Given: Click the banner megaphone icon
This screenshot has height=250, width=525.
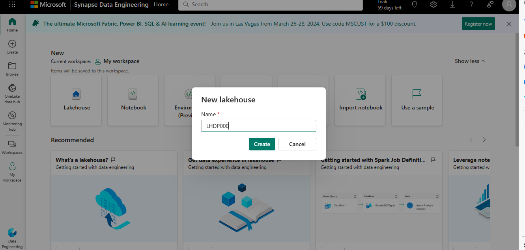Looking at the screenshot, I should pyautogui.click(x=36, y=24).
